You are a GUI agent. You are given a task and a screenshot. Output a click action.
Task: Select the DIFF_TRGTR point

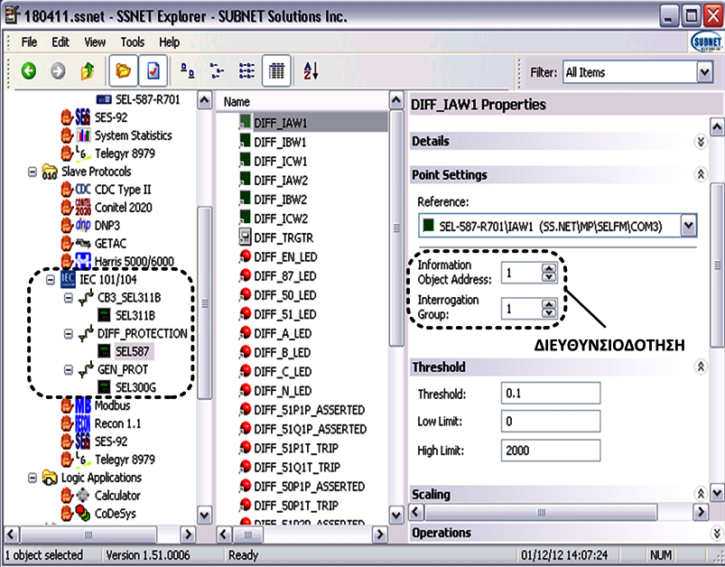(283, 237)
